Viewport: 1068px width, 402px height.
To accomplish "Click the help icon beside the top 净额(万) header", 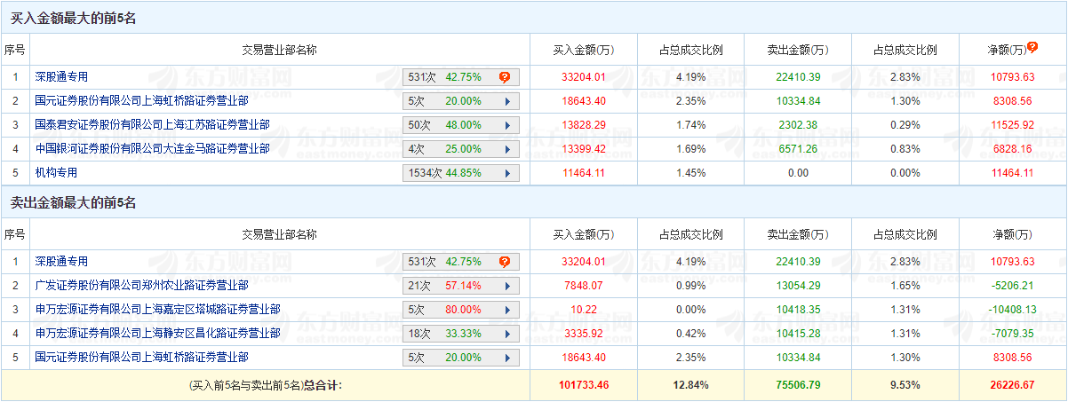I will (x=1032, y=47).
